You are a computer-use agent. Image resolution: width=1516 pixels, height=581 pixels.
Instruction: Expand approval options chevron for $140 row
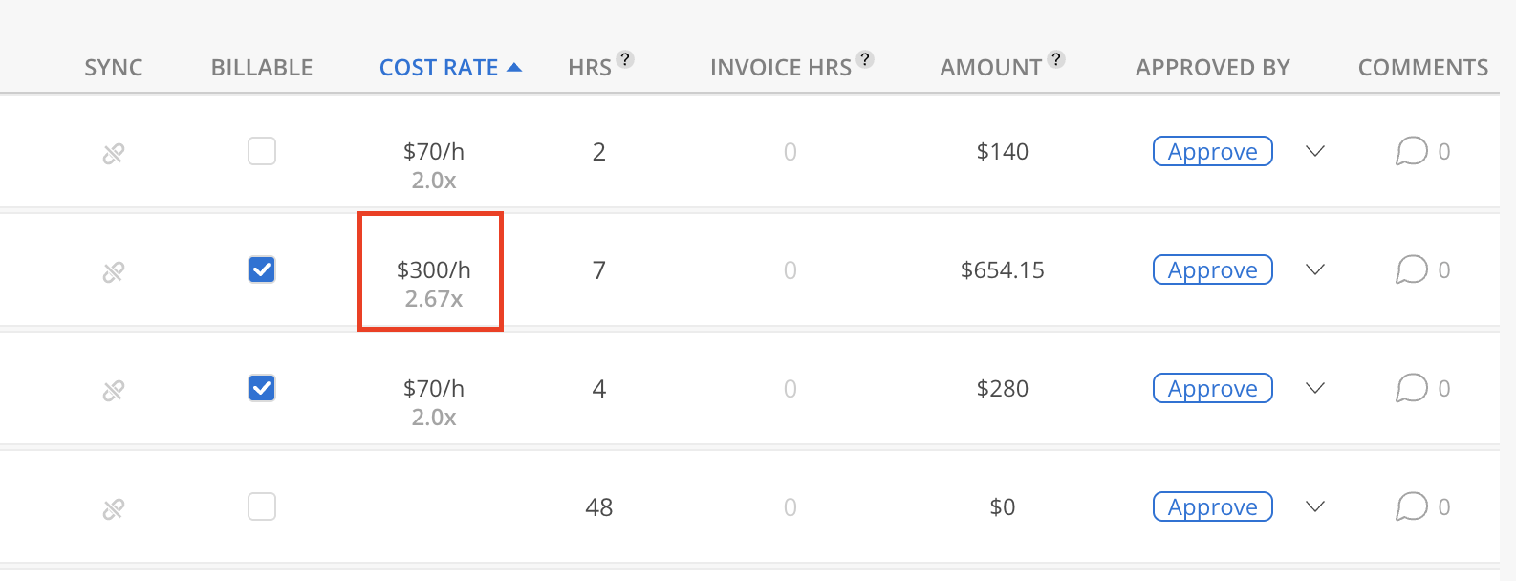click(x=1315, y=151)
